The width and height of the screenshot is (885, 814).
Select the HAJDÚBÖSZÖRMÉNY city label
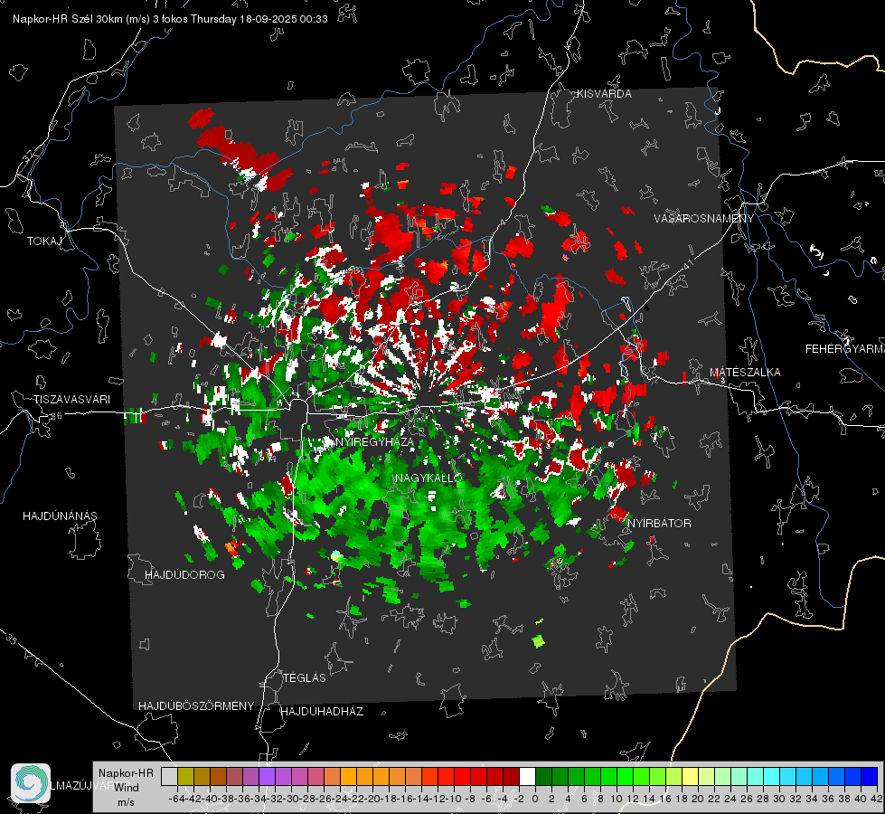[x=196, y=706]
